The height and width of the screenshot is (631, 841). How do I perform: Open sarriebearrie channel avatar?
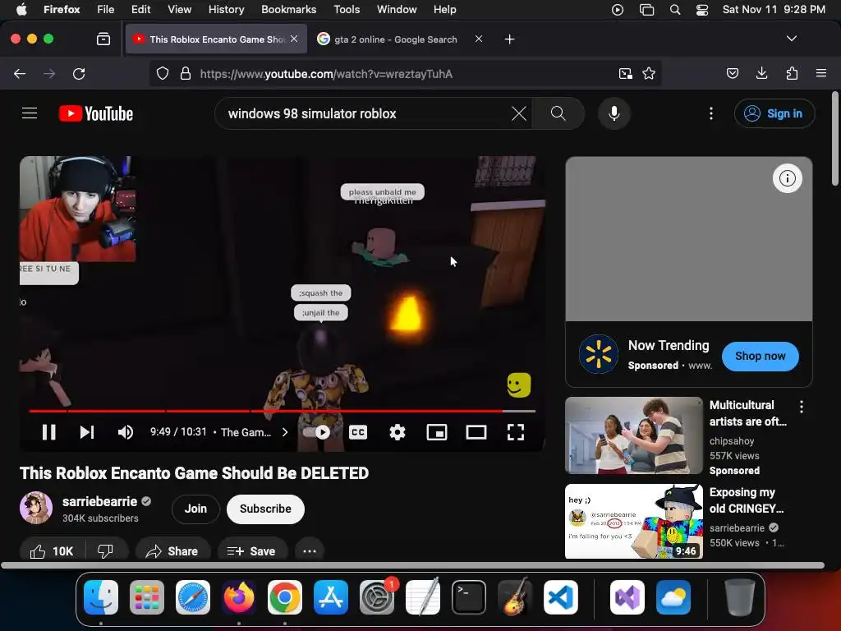(36, 508)
